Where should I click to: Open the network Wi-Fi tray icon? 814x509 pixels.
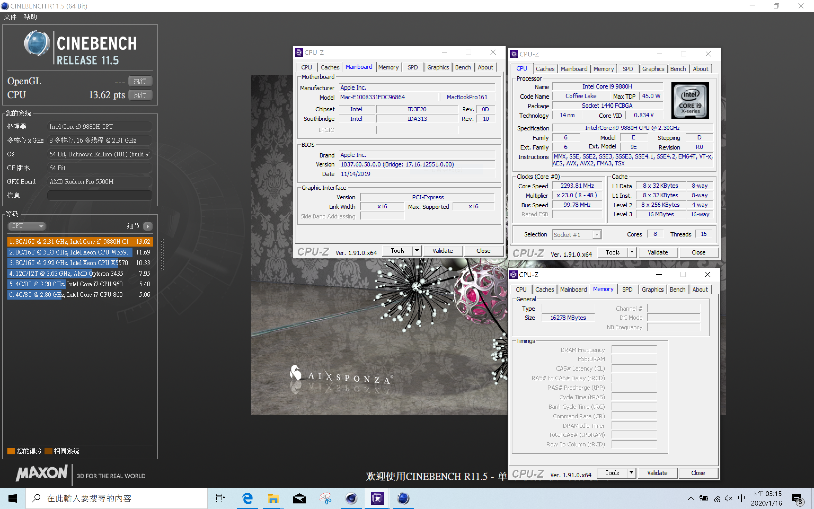(717, 499)
